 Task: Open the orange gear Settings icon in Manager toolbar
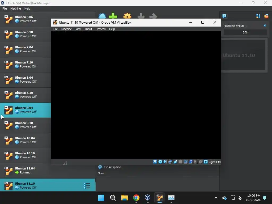(127, 16)
